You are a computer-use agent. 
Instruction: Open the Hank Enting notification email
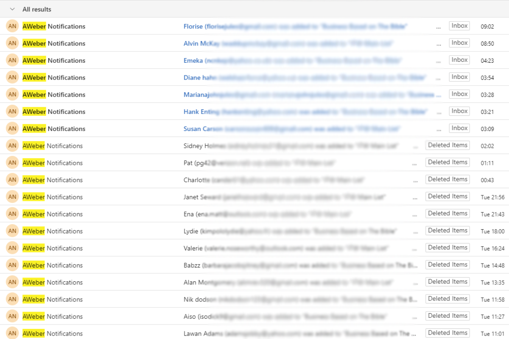click(255, 111)
